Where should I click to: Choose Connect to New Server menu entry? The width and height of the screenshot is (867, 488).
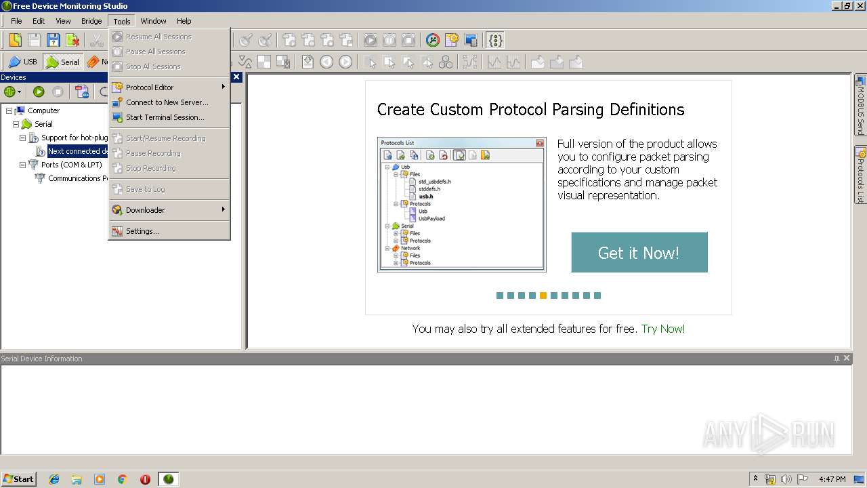coord(169,102)
